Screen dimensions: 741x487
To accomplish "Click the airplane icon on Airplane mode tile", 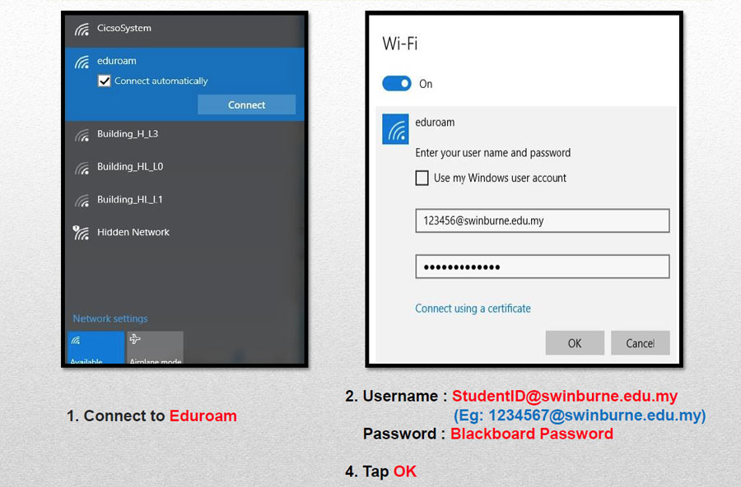I will pos(135,339).
